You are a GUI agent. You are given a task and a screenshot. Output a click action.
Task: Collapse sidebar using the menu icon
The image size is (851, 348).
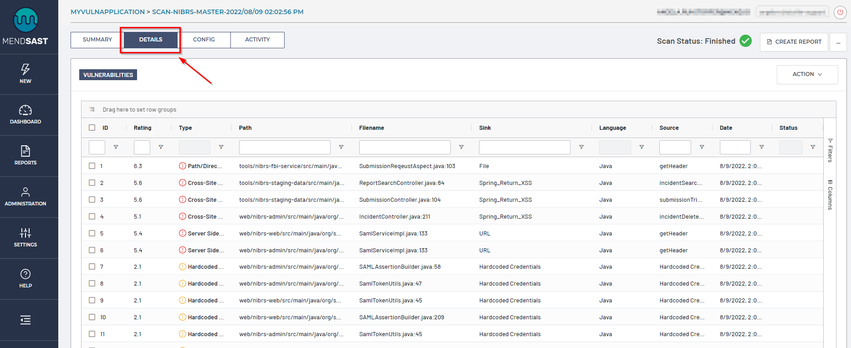[x=25, y=320]
